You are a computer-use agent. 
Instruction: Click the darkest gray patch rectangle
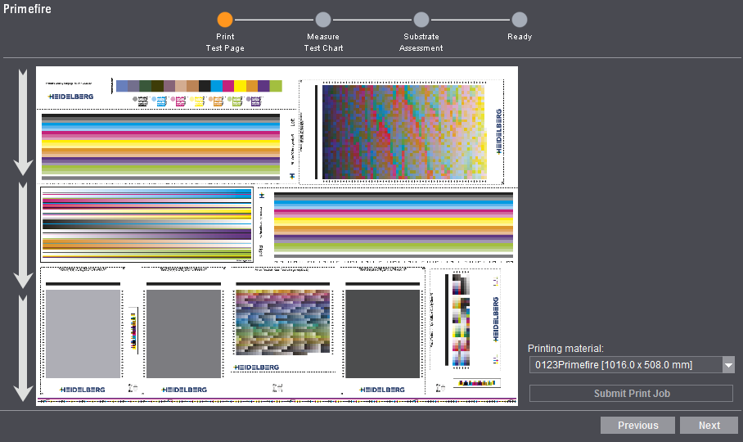(x=382, y=333)
